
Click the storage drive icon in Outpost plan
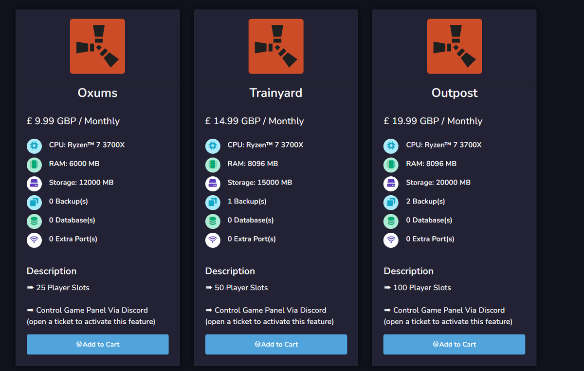click(391, 183)
